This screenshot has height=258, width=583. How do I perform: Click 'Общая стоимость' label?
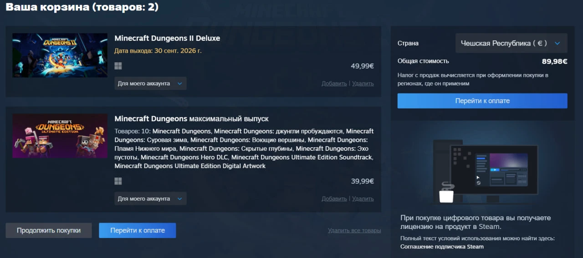pyautogui.click(x=423, y=61)
